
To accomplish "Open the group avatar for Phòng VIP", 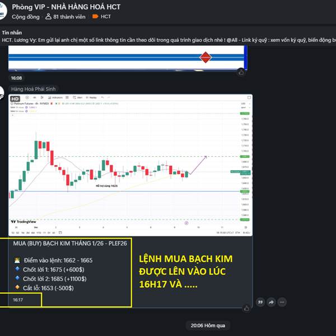I will click(x=2, y=11).
